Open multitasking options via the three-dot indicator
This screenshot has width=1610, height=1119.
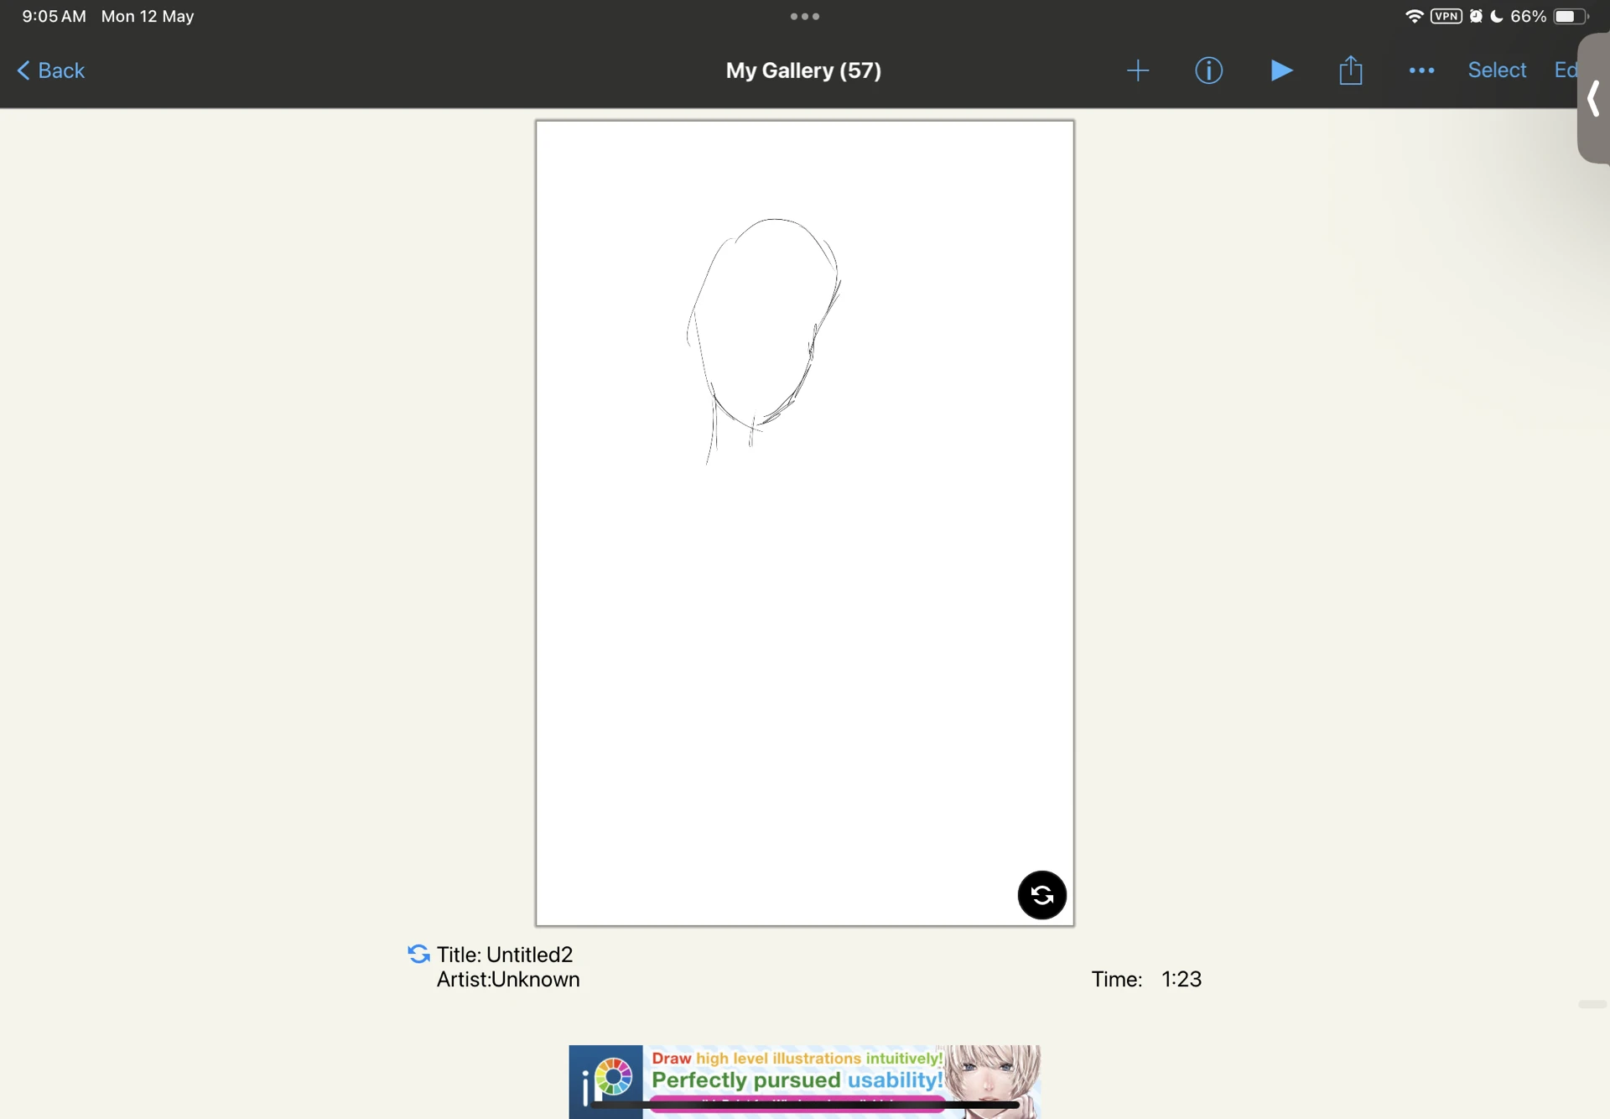804,16
